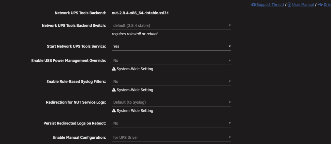The height and width of the screenshot is (144, 331).
Task: Open the Network UPS Tools Backend Switch dropdown
Action: [171, 25]
